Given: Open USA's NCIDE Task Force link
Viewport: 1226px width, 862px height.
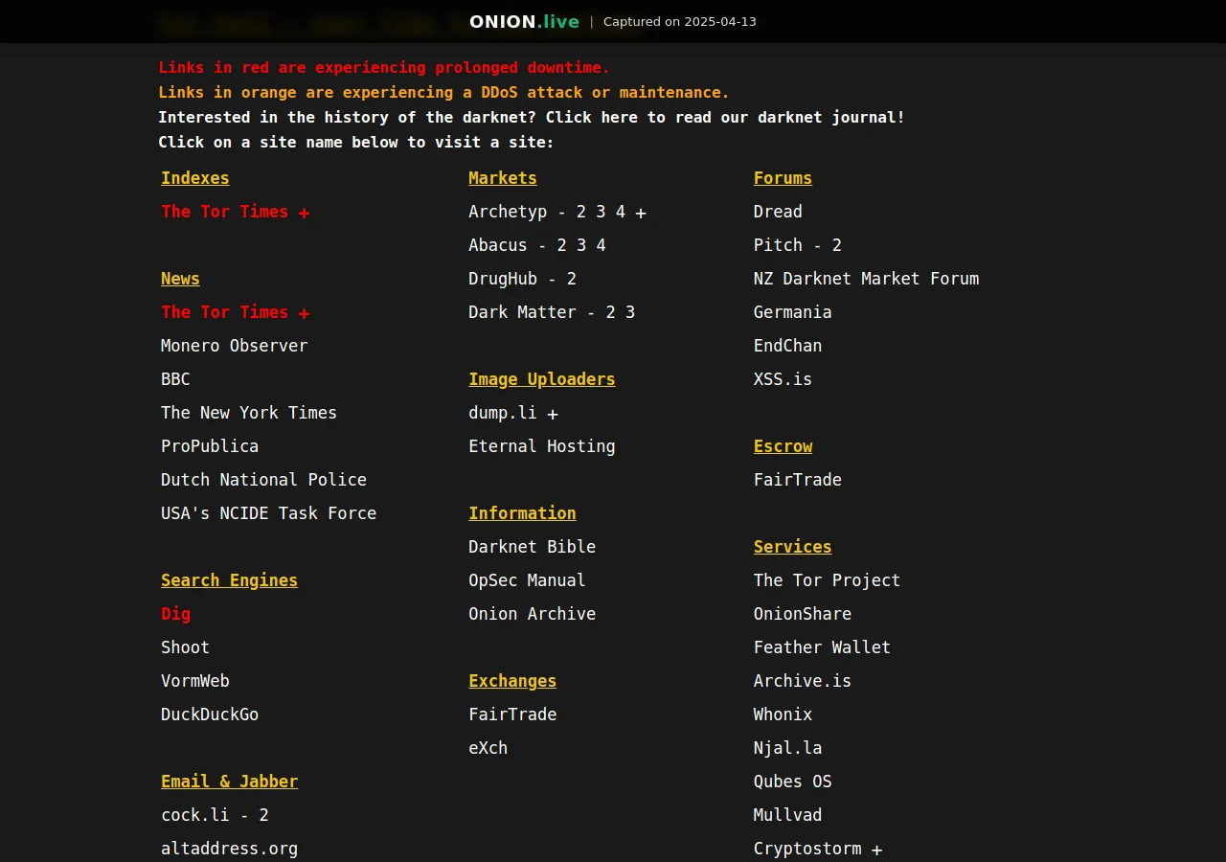Looking at the screenshot, I should point(268,513).
